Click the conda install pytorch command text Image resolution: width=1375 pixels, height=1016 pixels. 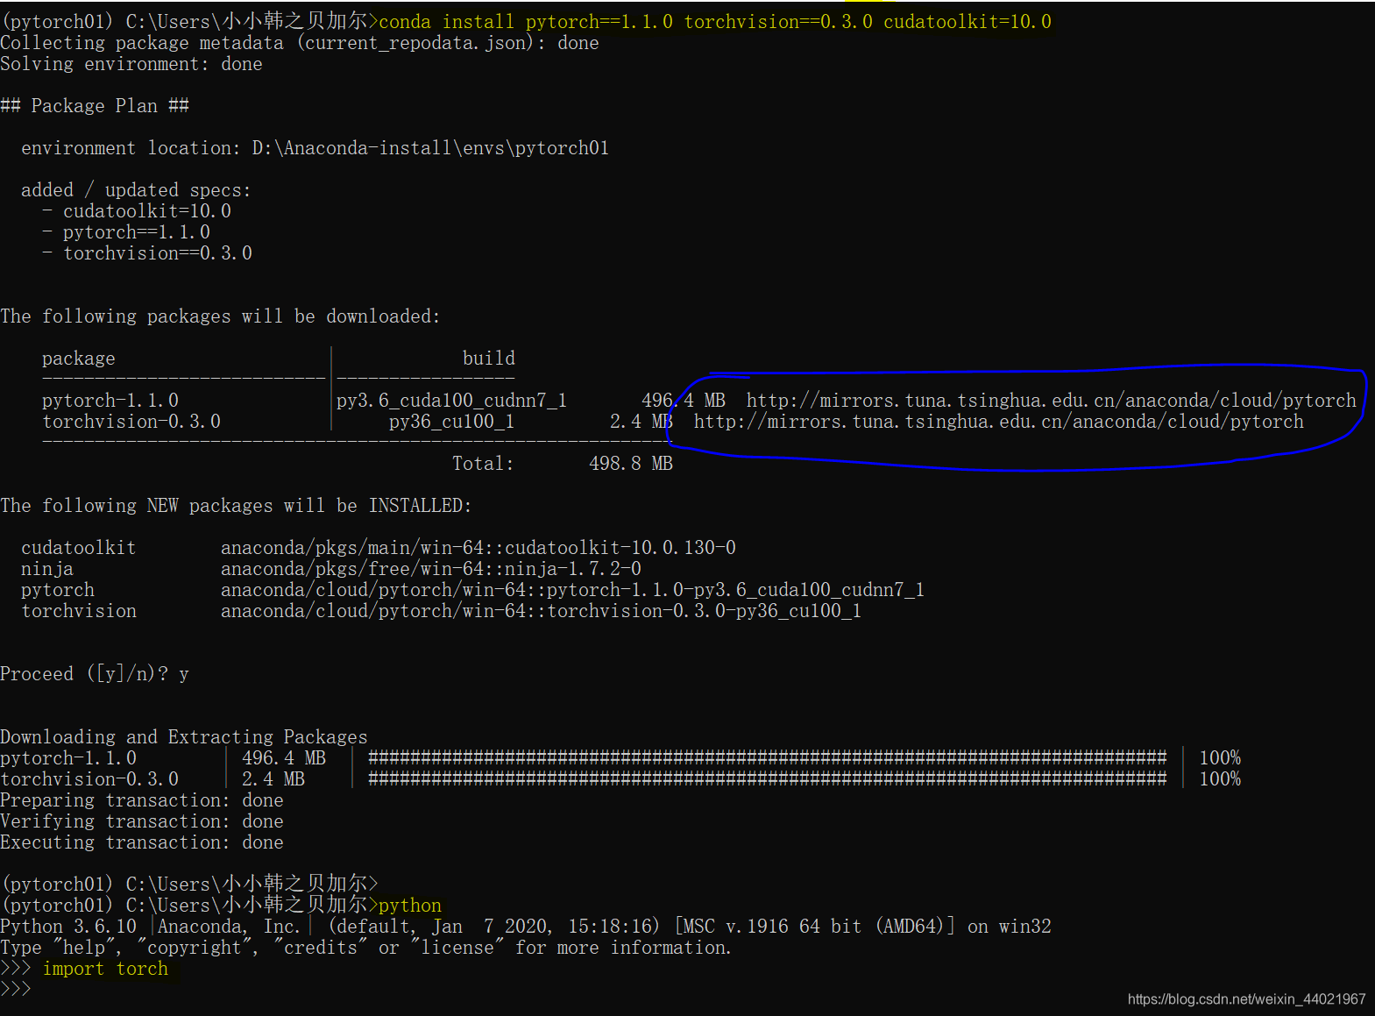click(715, 21)
